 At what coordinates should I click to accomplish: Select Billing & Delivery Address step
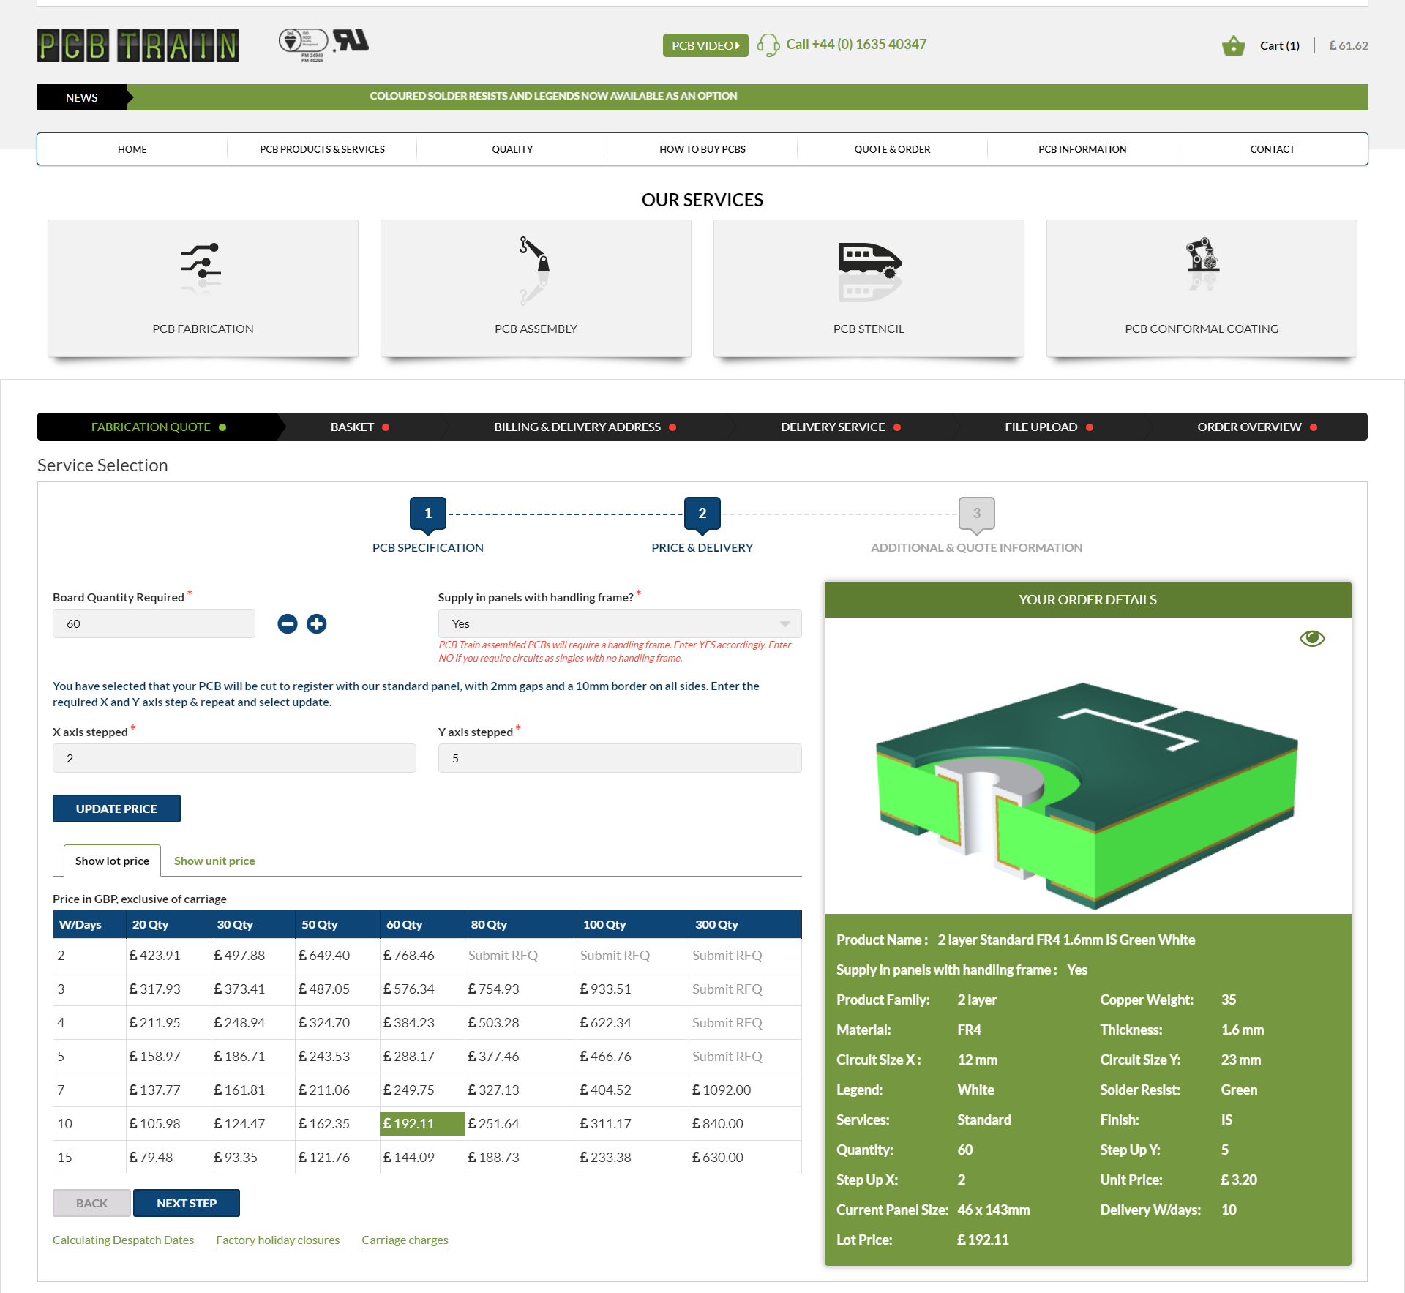click(x=585, y=427)
